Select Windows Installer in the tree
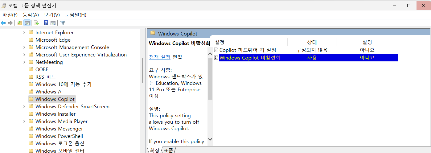Screen dimensions: 431x153 coord(55,114)
